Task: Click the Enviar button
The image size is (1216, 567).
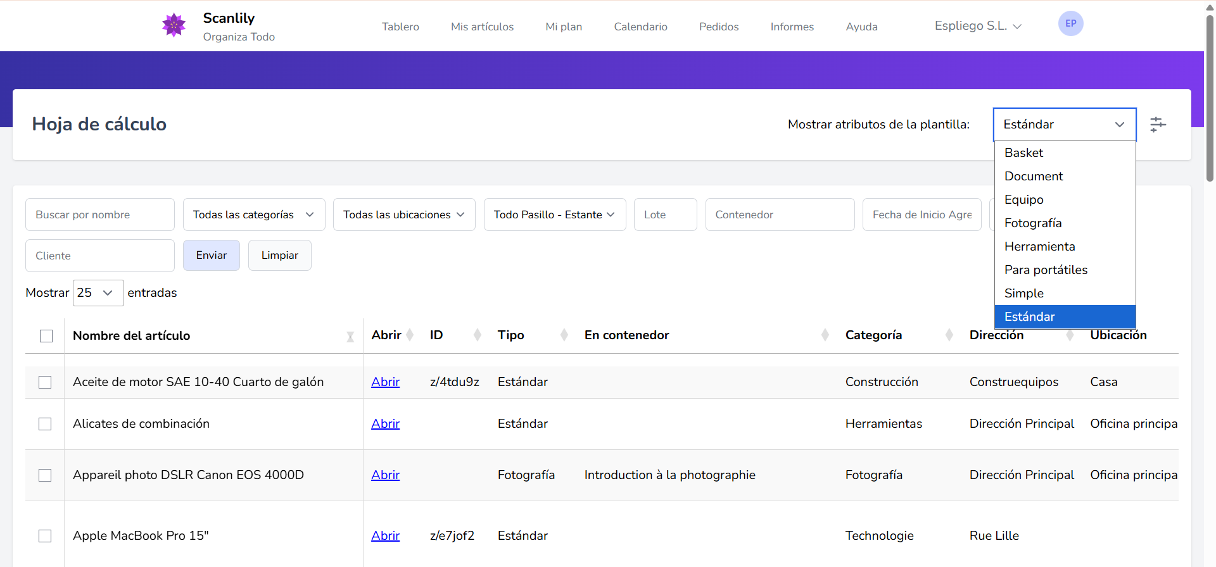Action: pos(212,255)
